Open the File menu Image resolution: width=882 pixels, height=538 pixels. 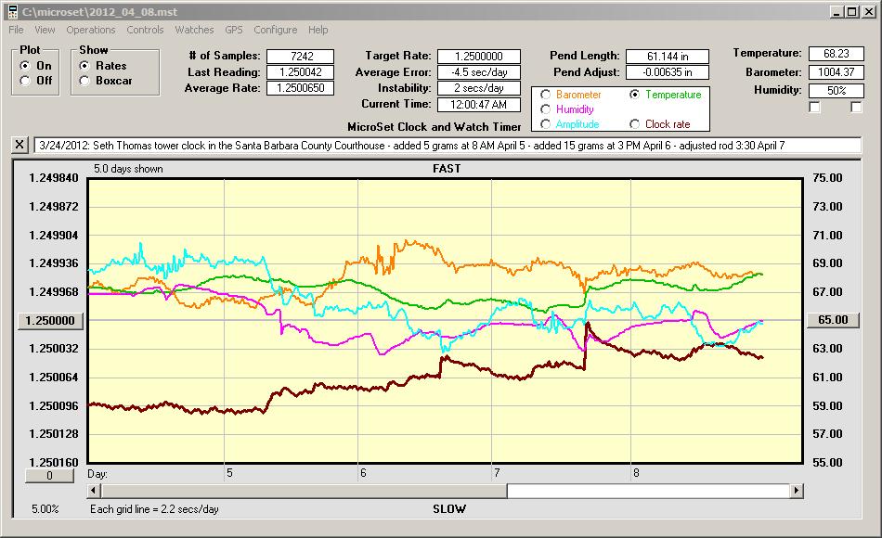pyautogui.click(x=16, y=30)
